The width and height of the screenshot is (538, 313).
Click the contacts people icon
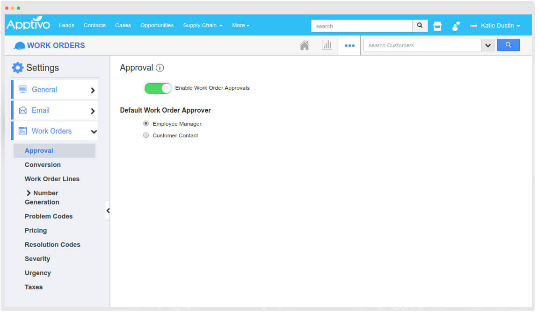coord(455,26)
